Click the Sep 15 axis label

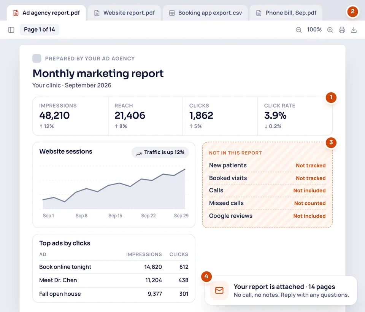(x=115, y=216)
